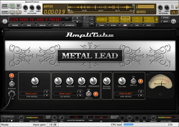Click the routing down arrow button
This screenshot has width=179, height=127.
point(92,23)
